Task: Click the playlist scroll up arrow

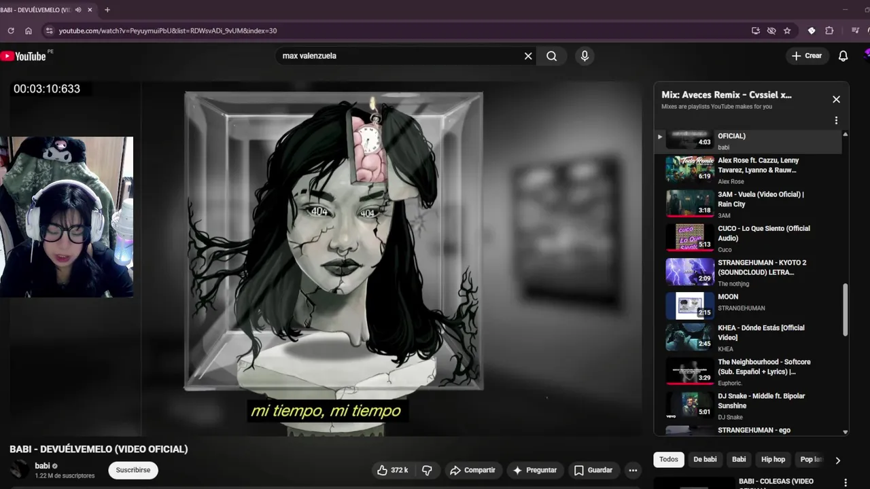Action: (x=846, y=134)
